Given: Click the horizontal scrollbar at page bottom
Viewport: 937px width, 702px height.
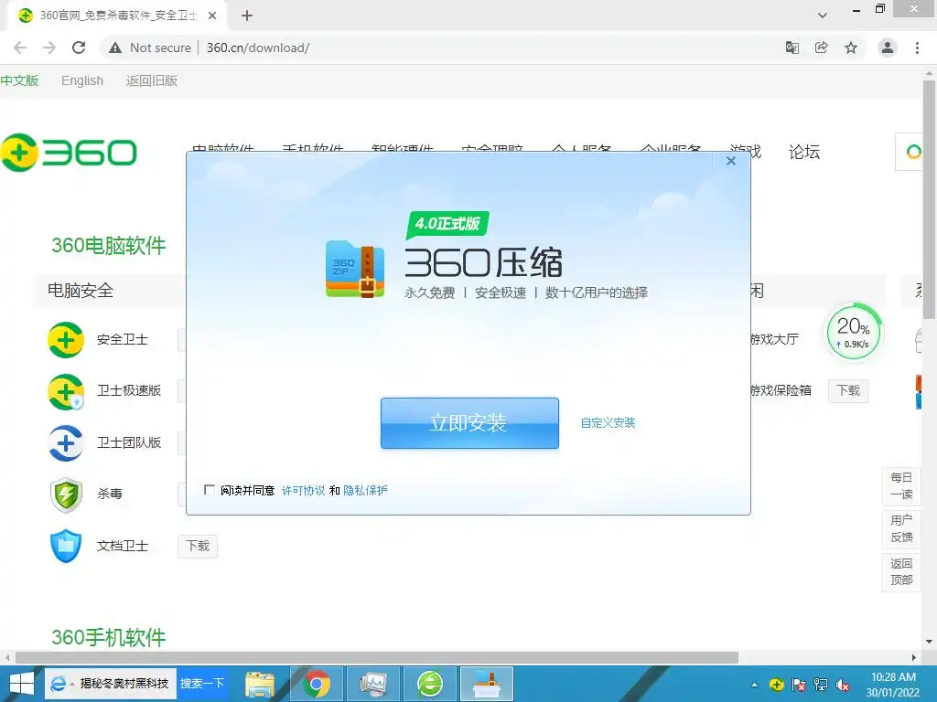Looking at the screenshot, I should (376, 657).
